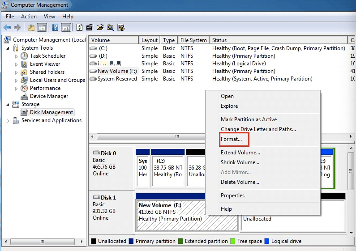
Task: Toggle Show/Hide Action Pane button
Action: [x=66, y=27]
